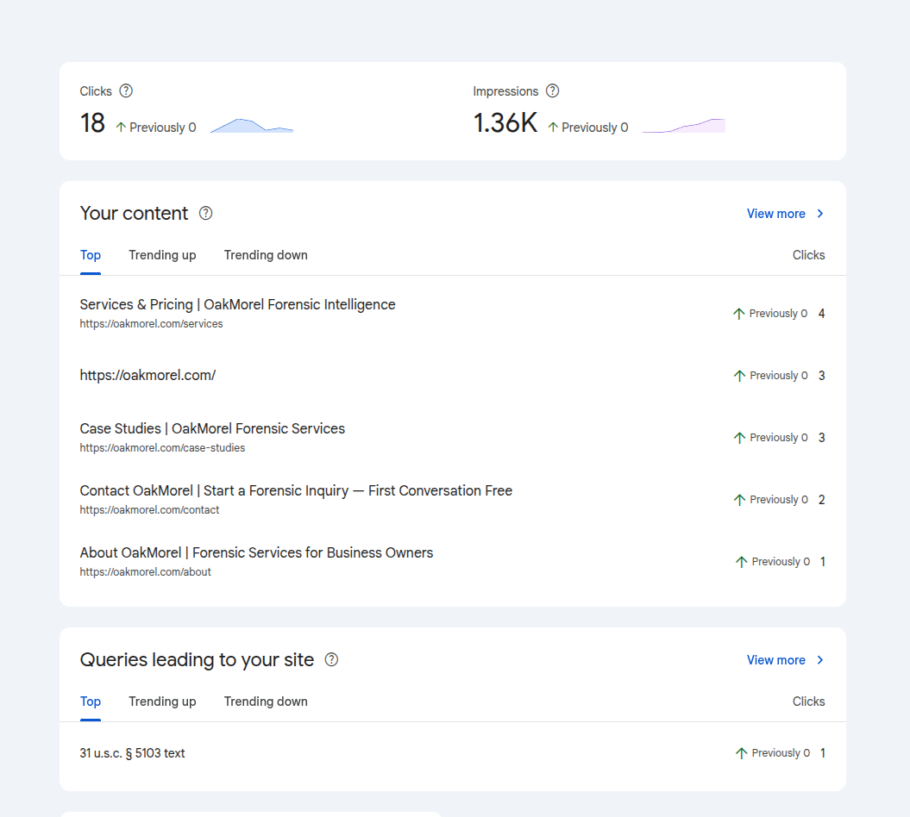Expand Queries section using View more chevron
Image resolution: width=910 pixels, height=817 pixels.
[820, 660]
